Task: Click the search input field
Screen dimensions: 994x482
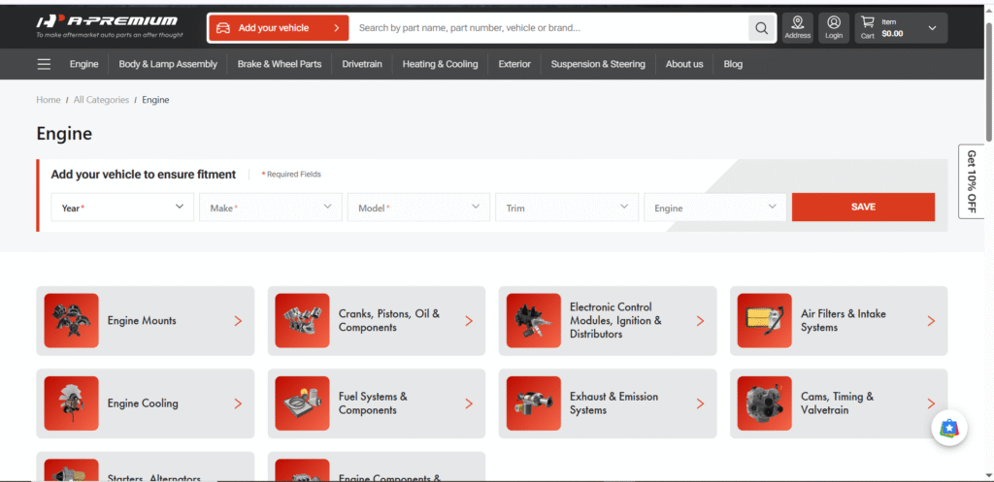Action: (x=549, y=28)
